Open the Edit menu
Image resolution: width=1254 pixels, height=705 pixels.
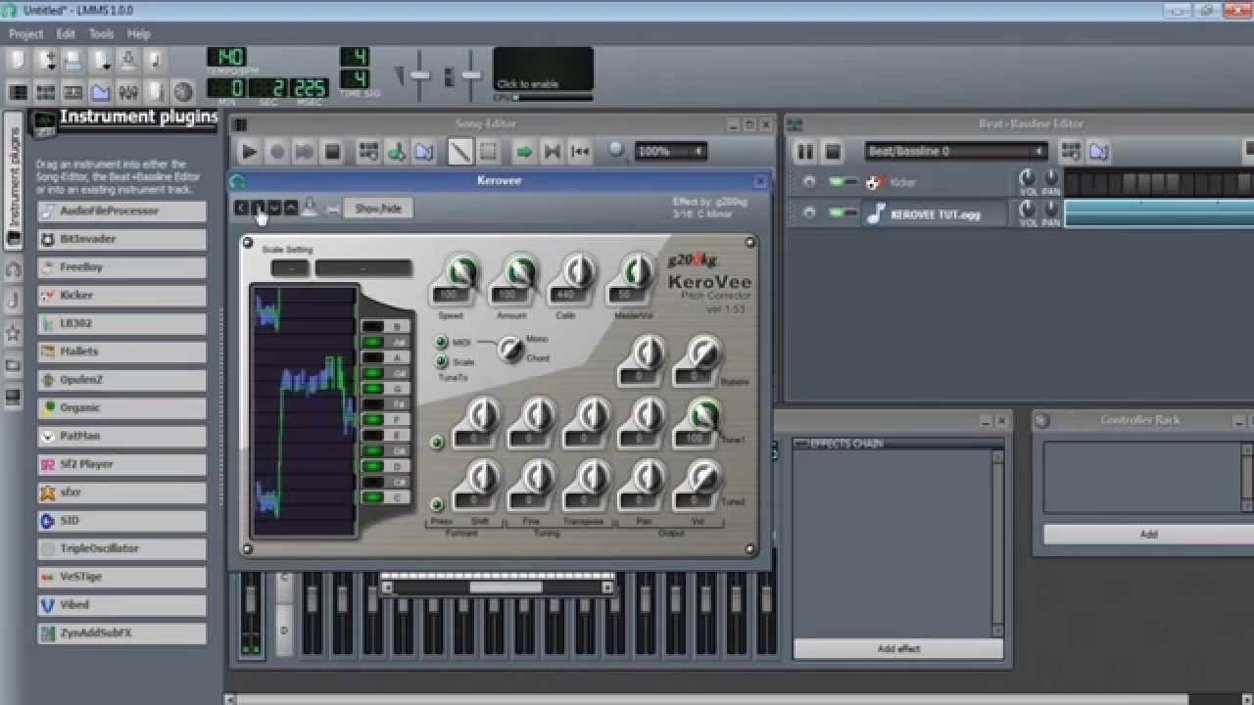click(x=66, y=33)
